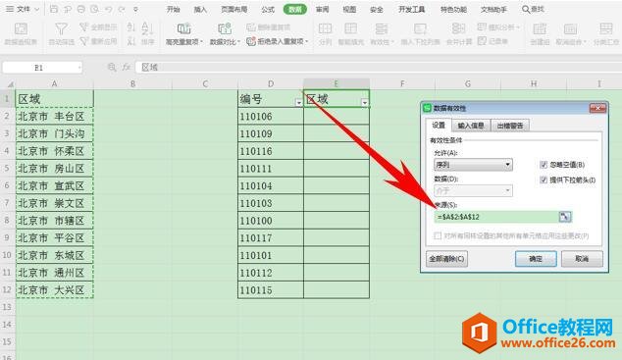This screenshot has height=360, width=622.
Task: Click the zoom magnifier beside formula bar
Action: 112,68
